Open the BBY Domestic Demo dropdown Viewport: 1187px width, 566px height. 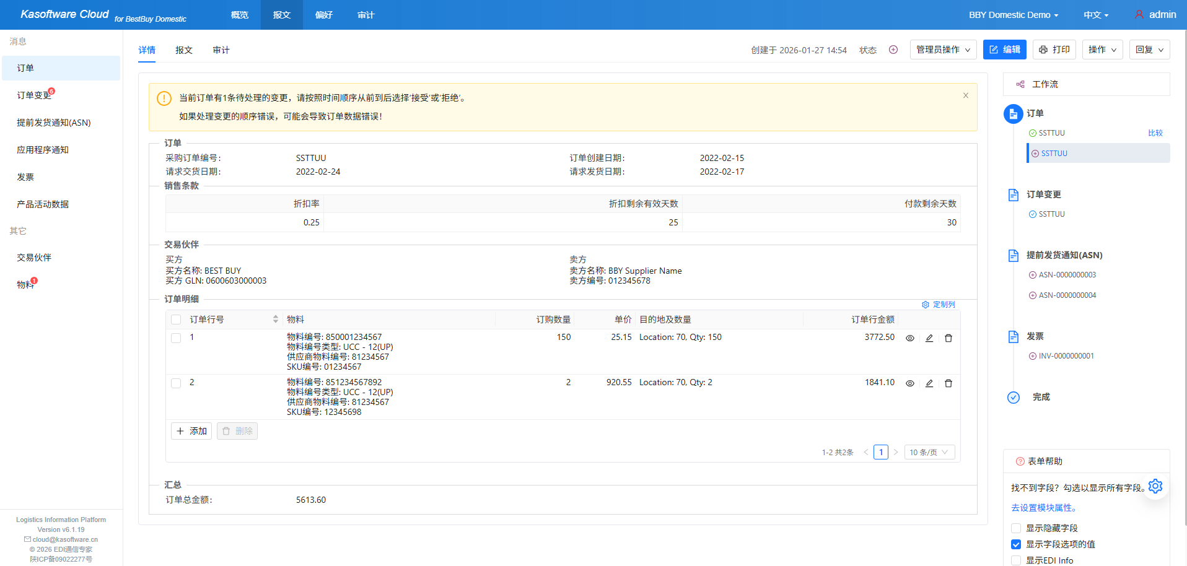[1012, 14]
